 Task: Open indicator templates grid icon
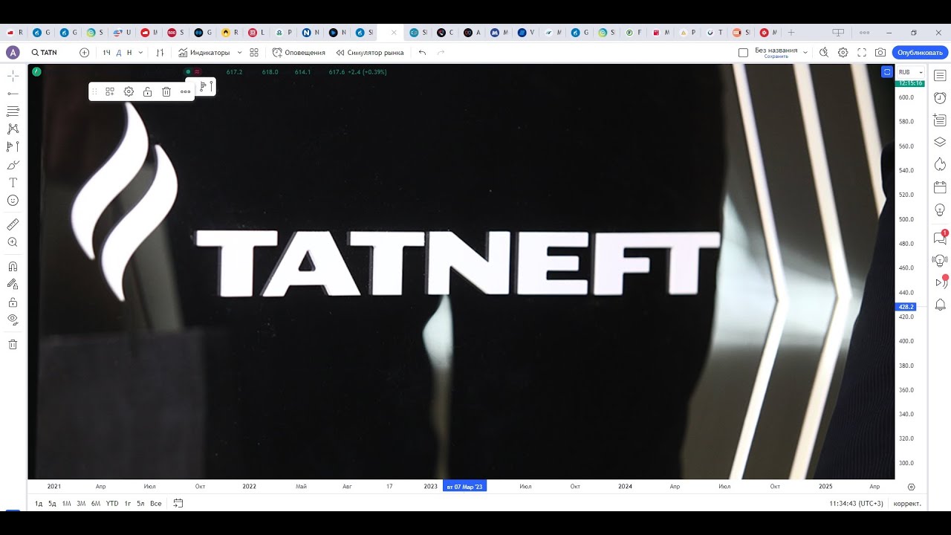[x=254, y=53]
